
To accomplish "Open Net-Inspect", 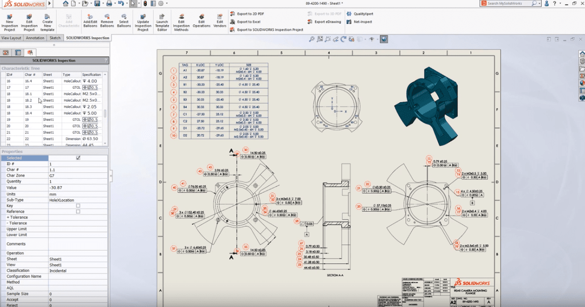I will [359, 22].
